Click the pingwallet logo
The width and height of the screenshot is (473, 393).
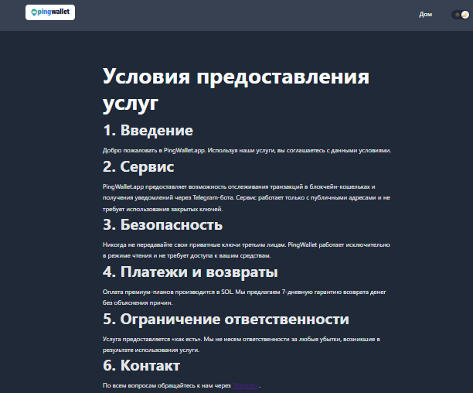(x=50, y=12)
